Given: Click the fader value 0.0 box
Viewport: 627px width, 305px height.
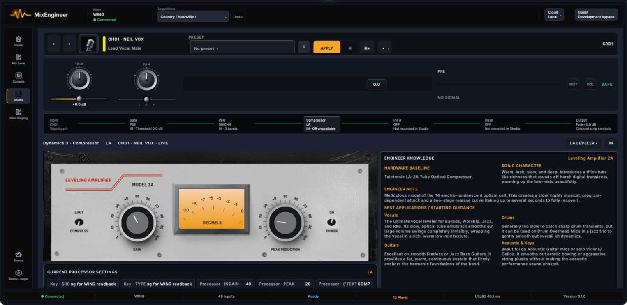Looking at the screenshot, I should 376,84.
